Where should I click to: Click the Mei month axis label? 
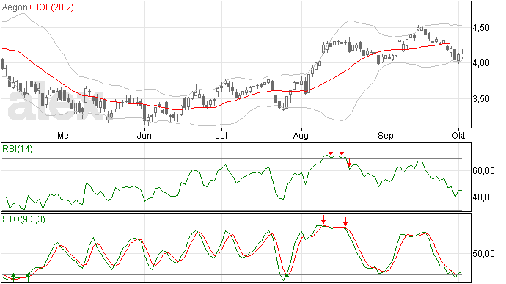pyautogui.click(x=64, y=136)
